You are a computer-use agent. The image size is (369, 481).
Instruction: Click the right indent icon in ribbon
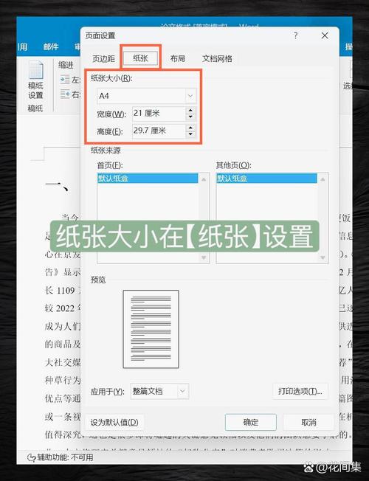coord(65,94)
